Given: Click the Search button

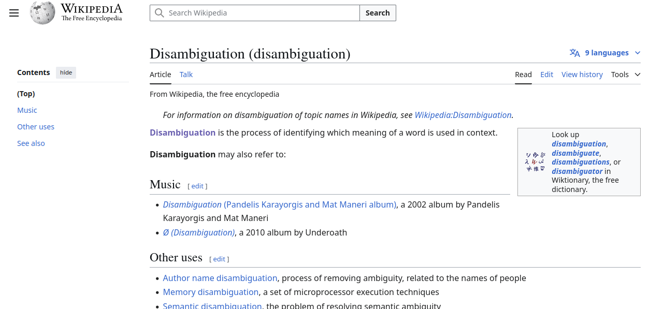Looking at the screenshot, I should [378, 13].
